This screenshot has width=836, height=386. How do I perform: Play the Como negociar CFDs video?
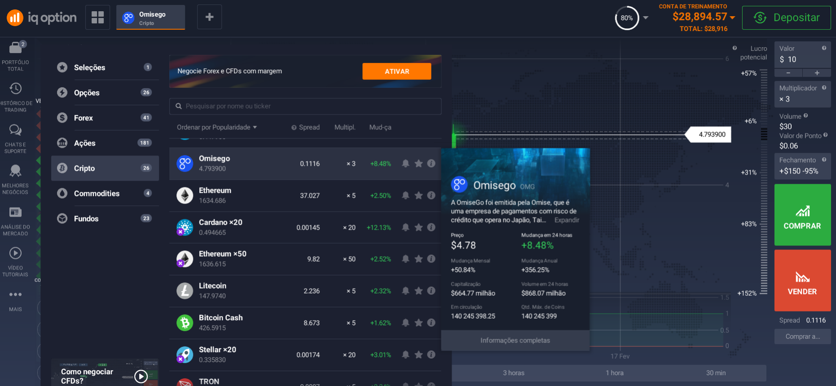click(x=141, y=376)
